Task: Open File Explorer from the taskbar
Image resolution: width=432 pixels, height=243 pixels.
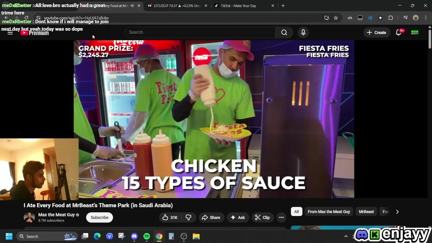Action: [196, 236]
